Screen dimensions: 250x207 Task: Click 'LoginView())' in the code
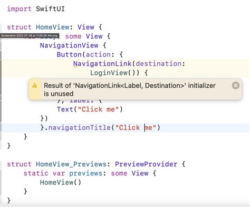click(115, 73)
